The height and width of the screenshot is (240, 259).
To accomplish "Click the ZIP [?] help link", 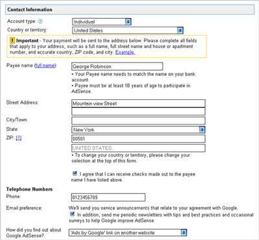I will click(x=19, y=138).
